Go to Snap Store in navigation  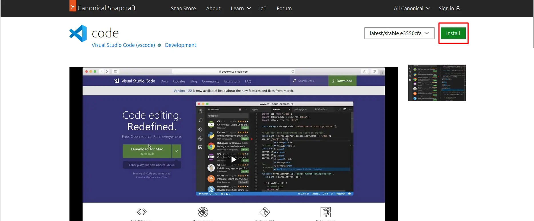(x=183, y=9)
